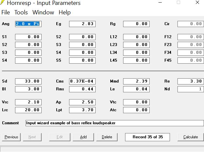Close the Hornresp window

tap(197, 3)
